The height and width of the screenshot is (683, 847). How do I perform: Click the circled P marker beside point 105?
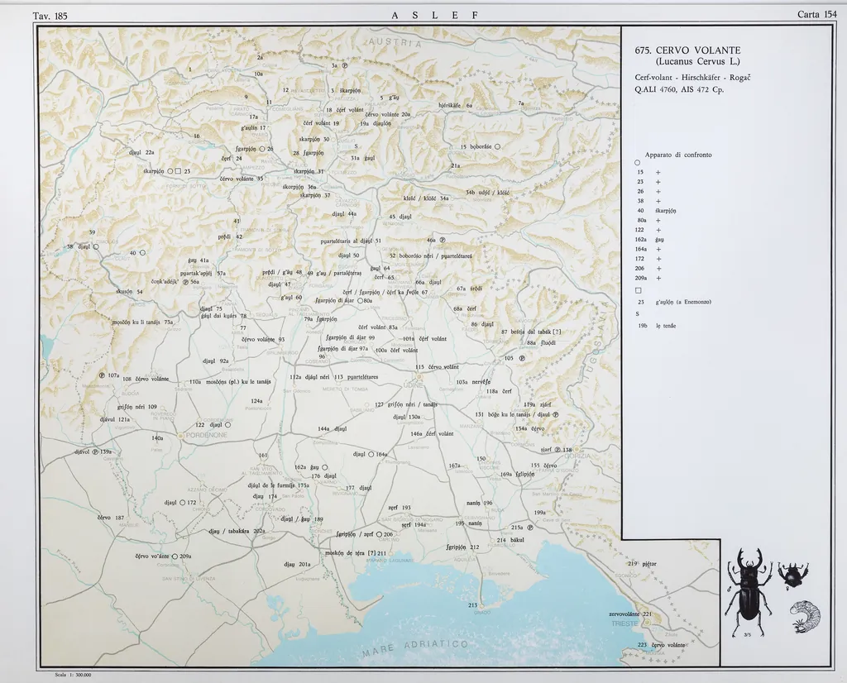[x=520, y=358]
